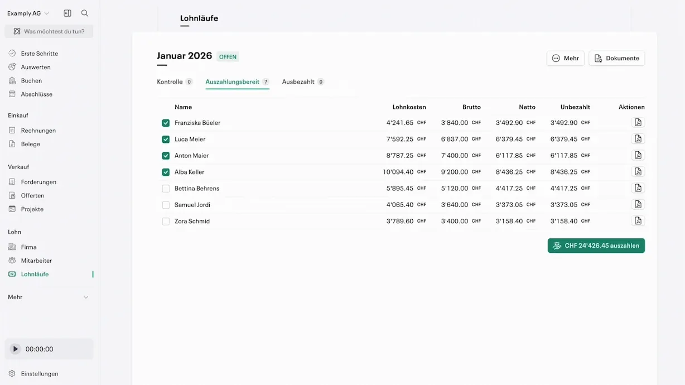Open Examply AG company dropdown

pos(28,13)
